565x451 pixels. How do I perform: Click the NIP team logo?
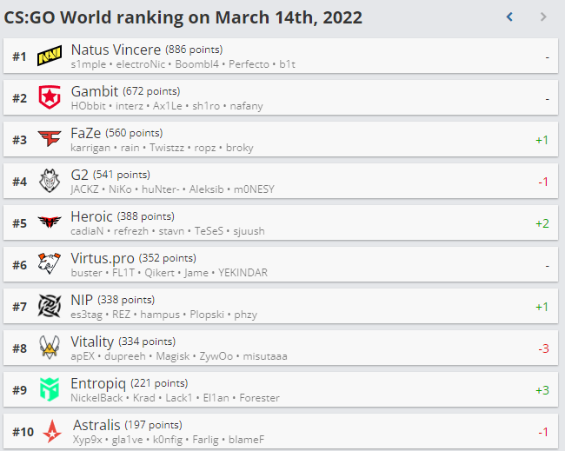click(50, 307)
